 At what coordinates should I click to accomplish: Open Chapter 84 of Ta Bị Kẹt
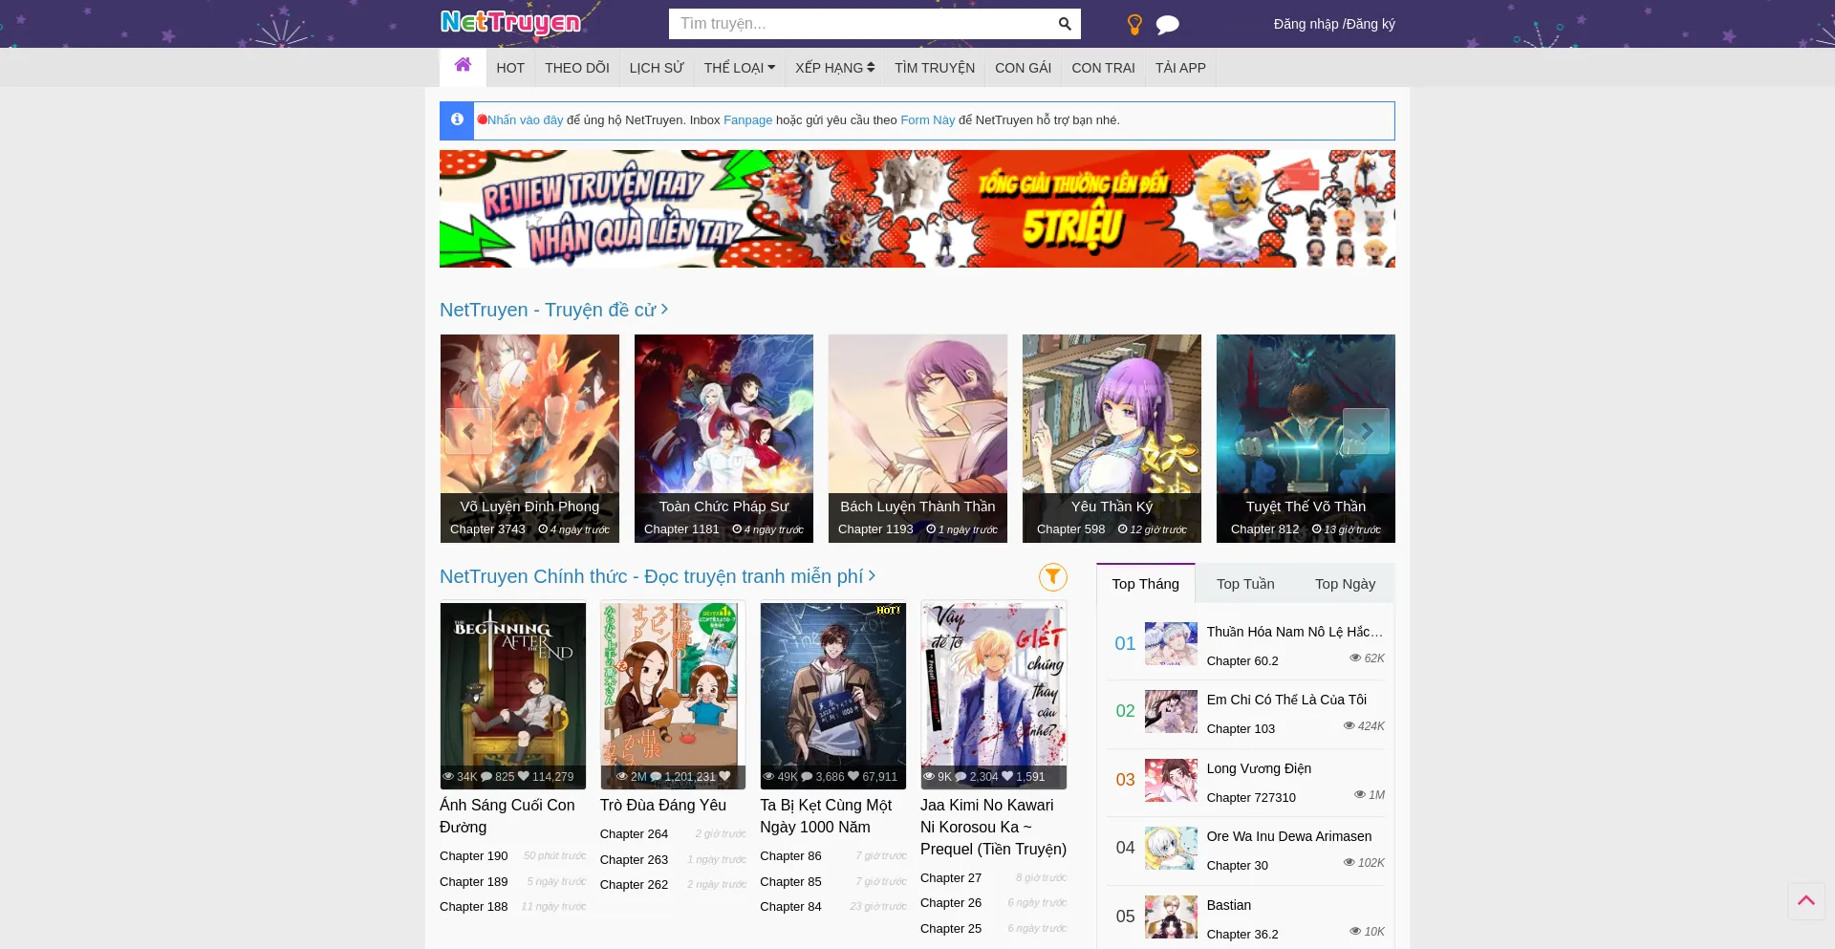790,907
